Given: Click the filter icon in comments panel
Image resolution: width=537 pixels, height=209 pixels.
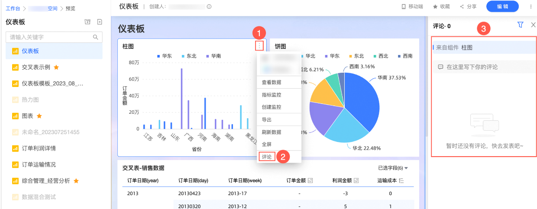Looking at the screenshot, I should click(521, 26).
